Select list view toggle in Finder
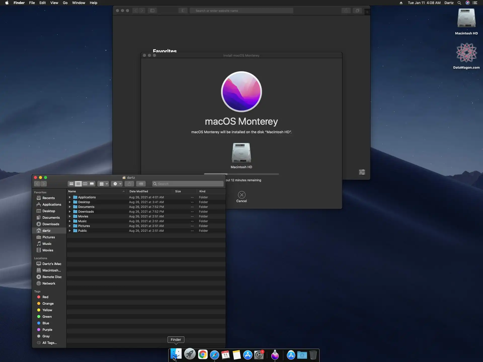Screen dimensions: 483x362 click(78, 184)
